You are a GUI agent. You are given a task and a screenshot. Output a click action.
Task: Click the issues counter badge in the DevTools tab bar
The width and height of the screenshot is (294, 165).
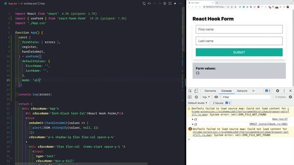pos(267,91)
